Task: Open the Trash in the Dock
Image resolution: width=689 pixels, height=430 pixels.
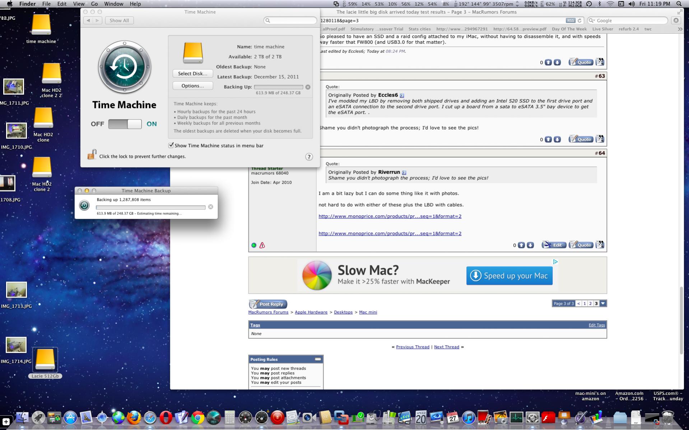Action: point(668,417)
